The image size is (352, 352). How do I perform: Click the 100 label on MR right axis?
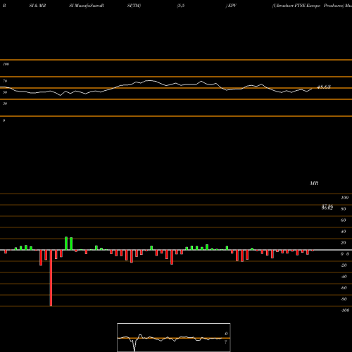tap(344, 198)
